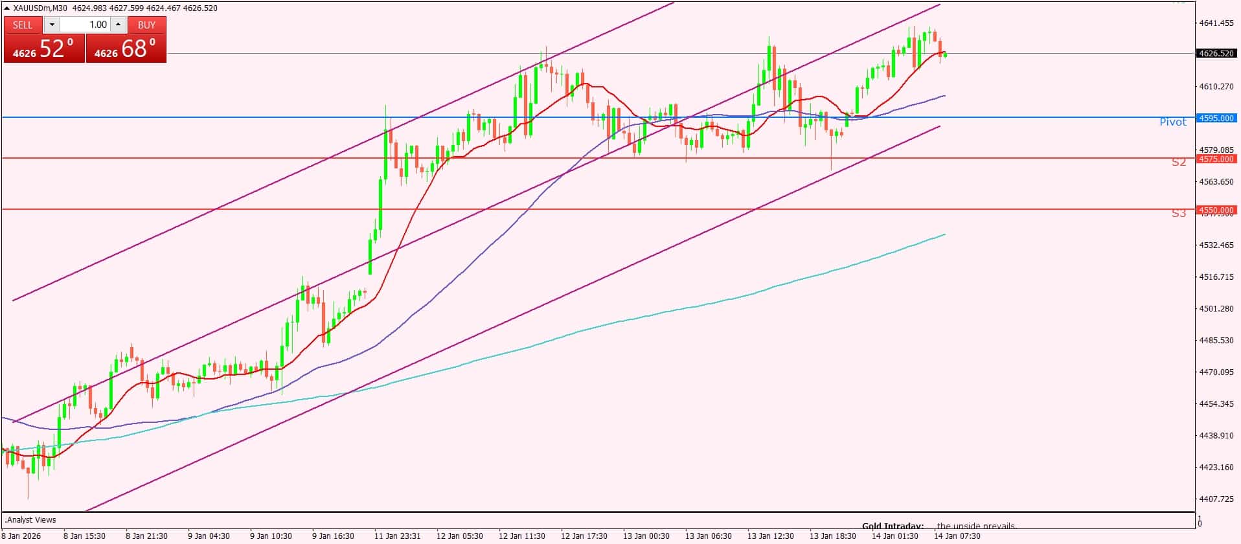This screenshot has height=544, width=1241.
Task: Click the current price tag 4626.520
Action: coord(1216,53)
